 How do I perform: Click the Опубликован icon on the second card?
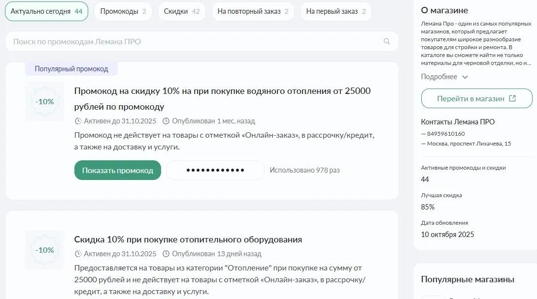click(x=166, y=254)
